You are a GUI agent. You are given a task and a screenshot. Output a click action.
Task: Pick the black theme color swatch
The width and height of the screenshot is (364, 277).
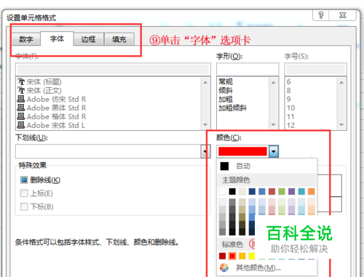click(x=232, y=191)
